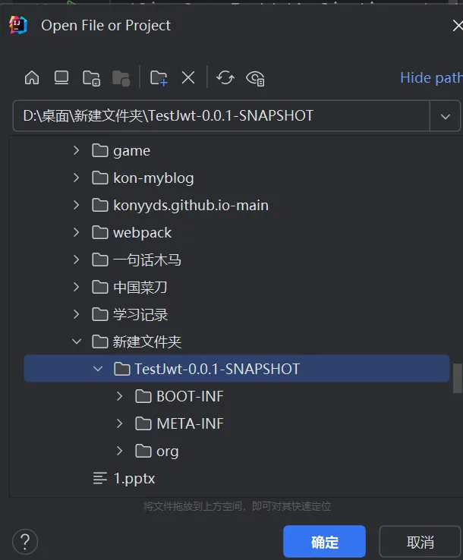The width and height of the screenshot is (463, 560).
Task: Collapse the TestJwt-0.0.1-SNAPSHOT folder
Action: [98, 369]
